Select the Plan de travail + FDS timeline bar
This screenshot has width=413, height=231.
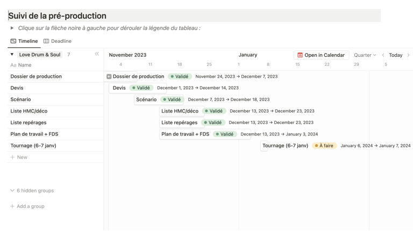205,134
